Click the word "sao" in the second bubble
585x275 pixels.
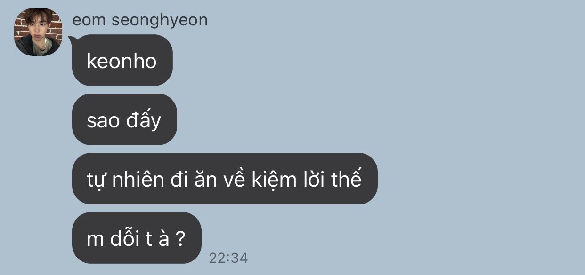tap(103, 121)
